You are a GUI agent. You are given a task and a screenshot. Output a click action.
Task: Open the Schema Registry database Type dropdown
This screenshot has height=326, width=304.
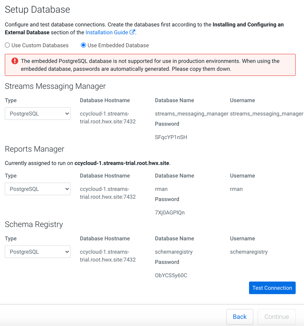click(38, 252)
